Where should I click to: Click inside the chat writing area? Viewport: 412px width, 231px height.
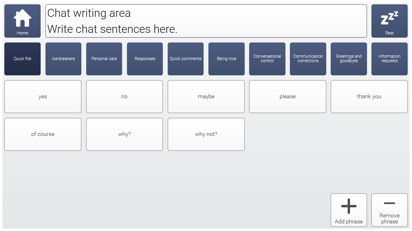pos(206,21)
